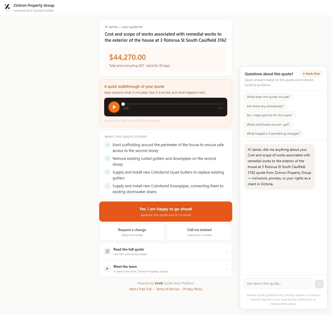
Task: Open the Privacy Policy link
Action: [x=193, y=289]
